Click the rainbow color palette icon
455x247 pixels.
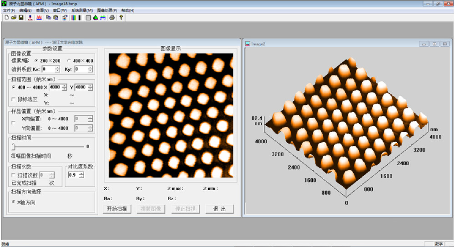(73, 18)
